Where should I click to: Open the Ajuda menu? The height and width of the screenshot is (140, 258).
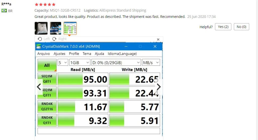tap(99, 54)
